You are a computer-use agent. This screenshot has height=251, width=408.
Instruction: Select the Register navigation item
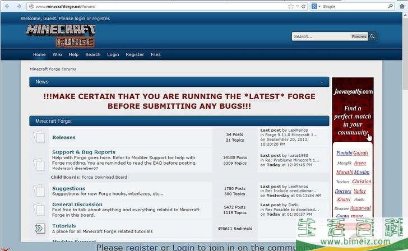click(x=135, y=54)
